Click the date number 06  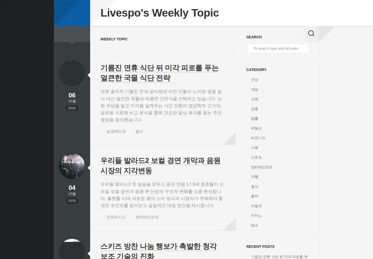(x=72, y=95)
